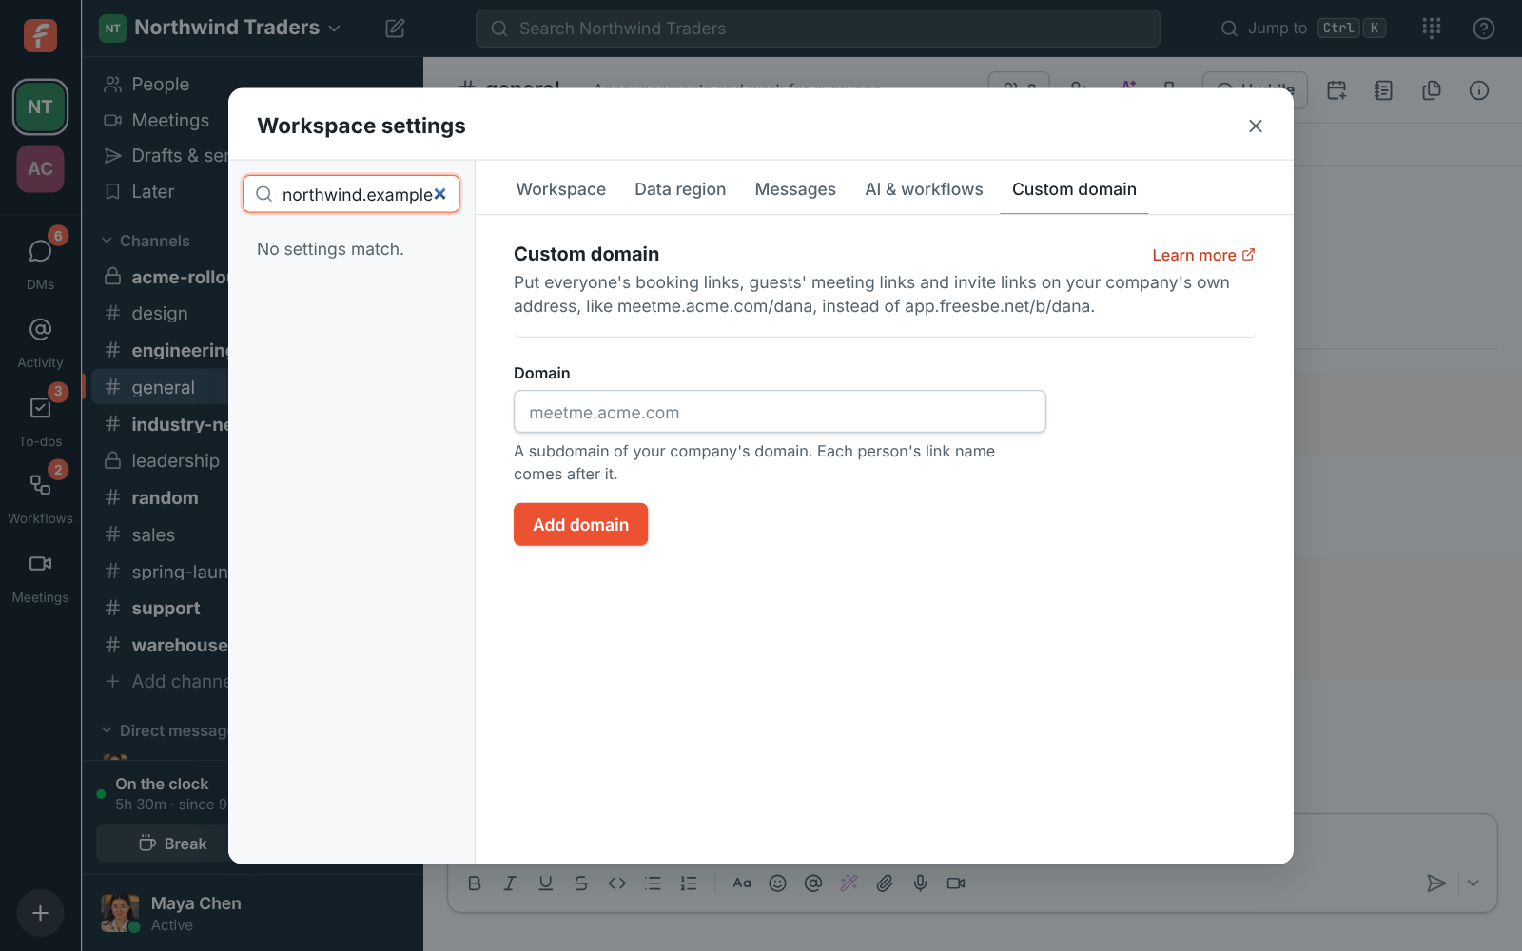The height and width of the screenshot is (951, 1522).
Task: Click the Jump to button
Action: point(1302,29)
